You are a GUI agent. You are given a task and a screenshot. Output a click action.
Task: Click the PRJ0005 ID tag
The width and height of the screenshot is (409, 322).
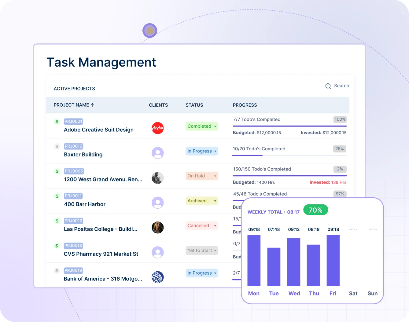click(74, 171)
